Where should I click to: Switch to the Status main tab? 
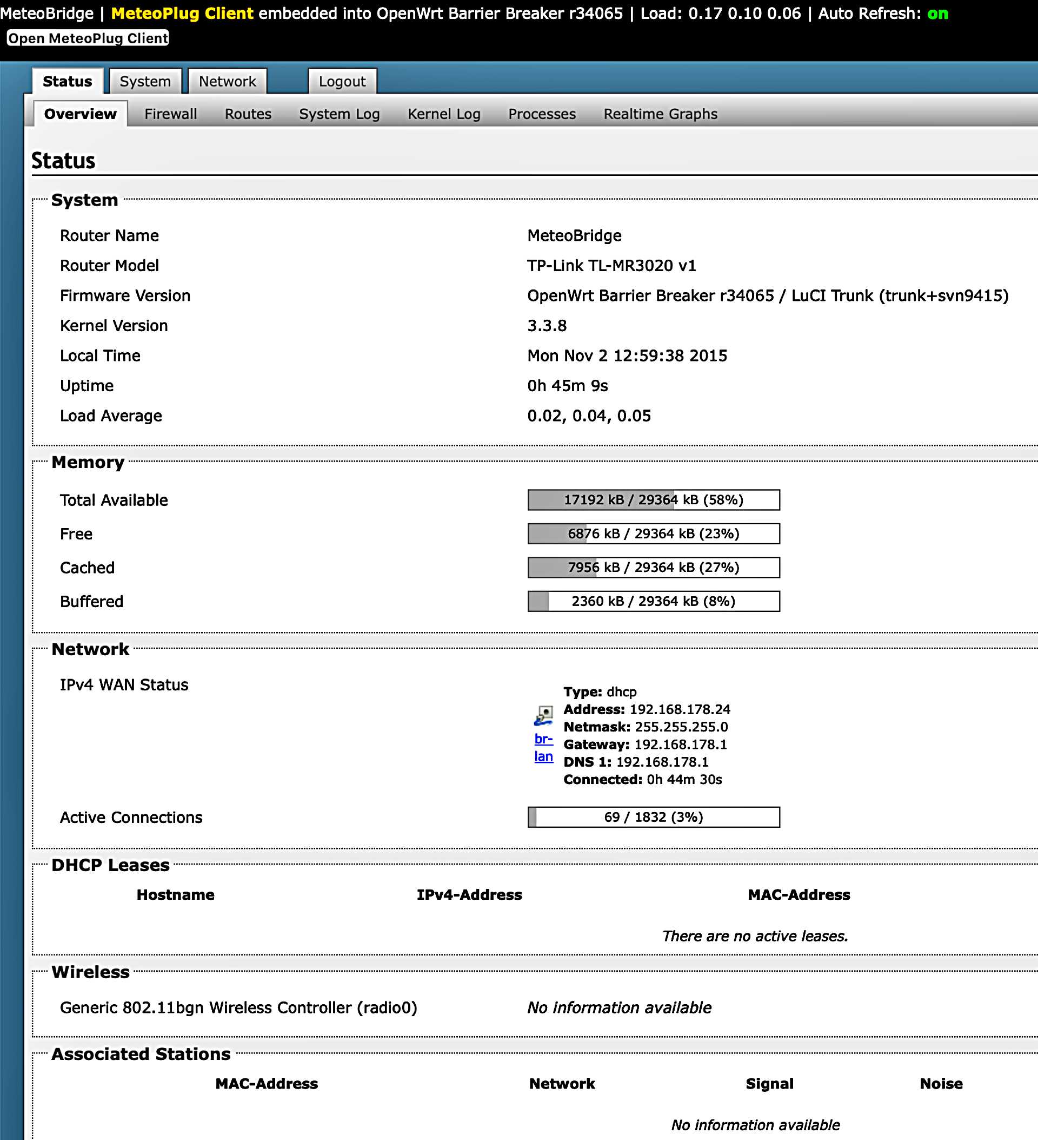point(67,81)
